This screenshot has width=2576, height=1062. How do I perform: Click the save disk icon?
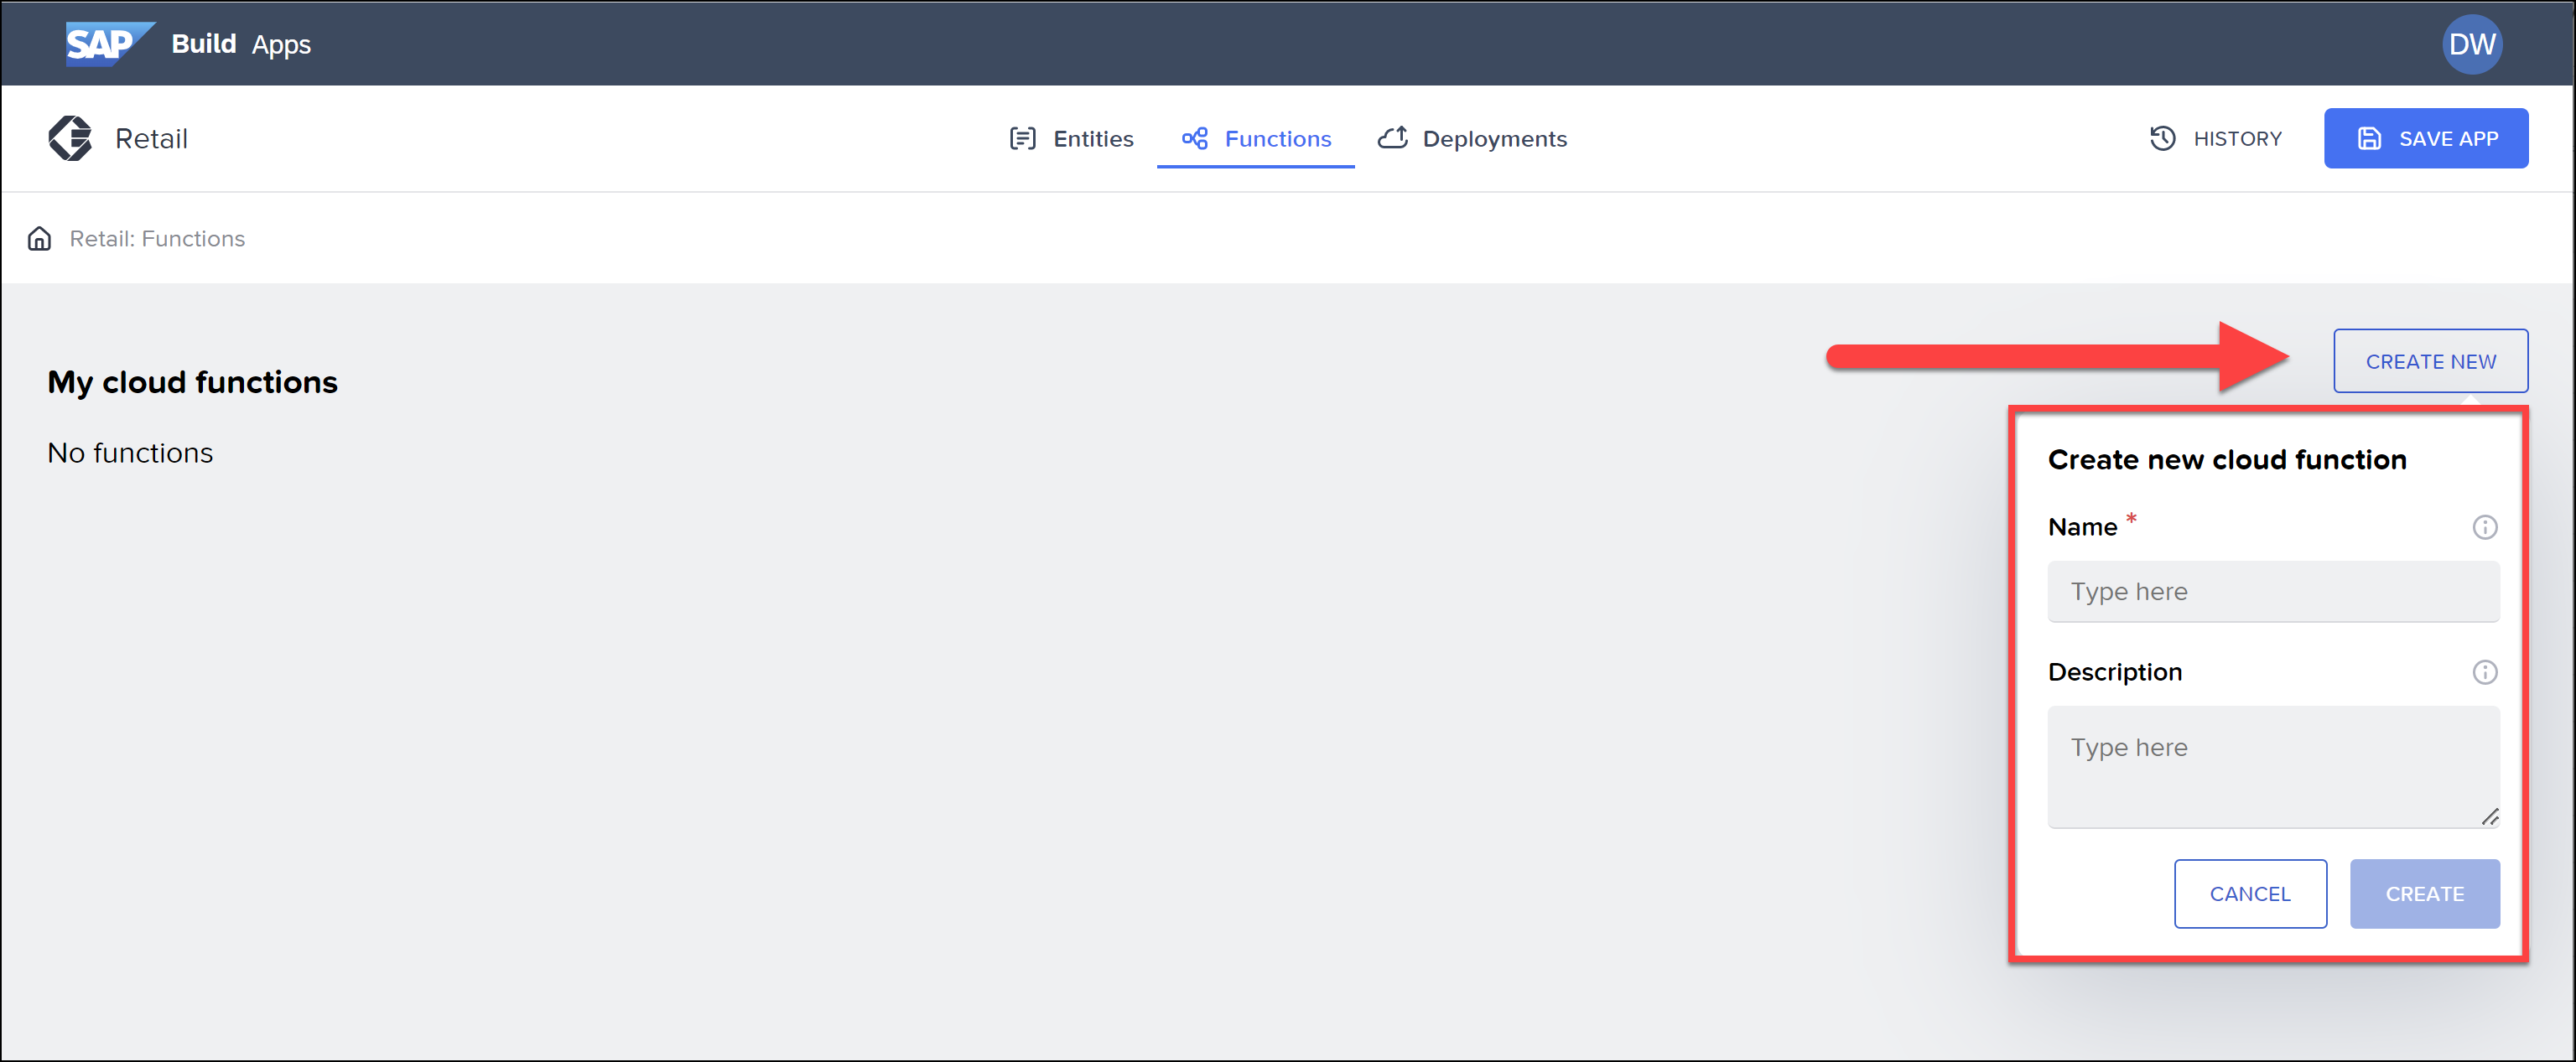[x=2369, y=138]
